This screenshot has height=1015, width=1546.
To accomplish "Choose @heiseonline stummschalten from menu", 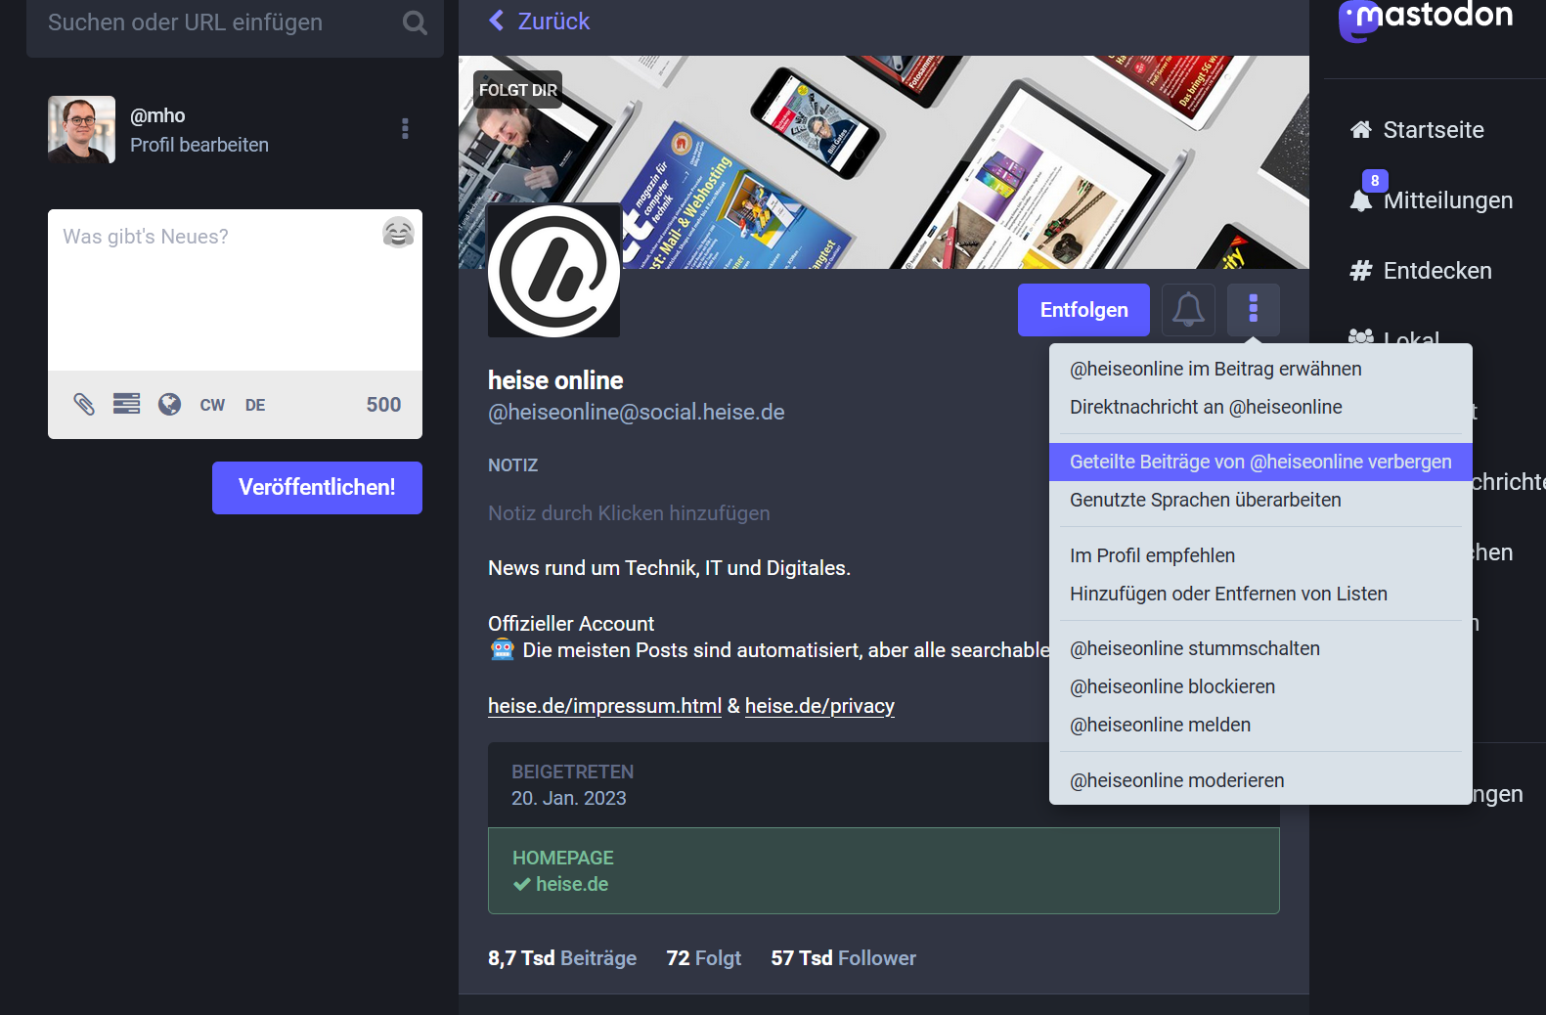I will coord(1194,648).
